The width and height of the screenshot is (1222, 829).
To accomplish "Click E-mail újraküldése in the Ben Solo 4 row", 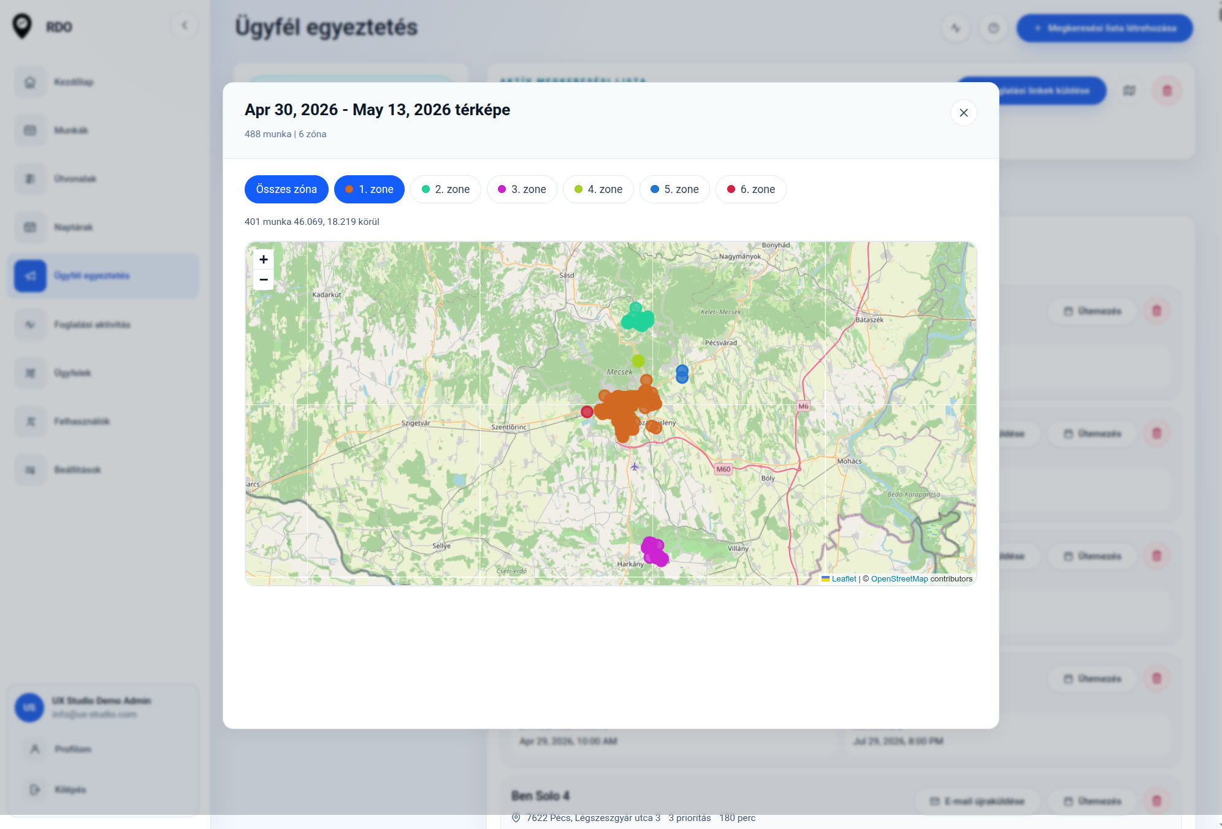I will click(978, 801).
